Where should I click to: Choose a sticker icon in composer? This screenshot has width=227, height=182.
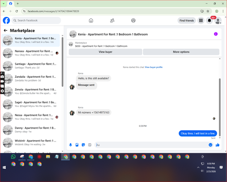[x=83, y=145]
